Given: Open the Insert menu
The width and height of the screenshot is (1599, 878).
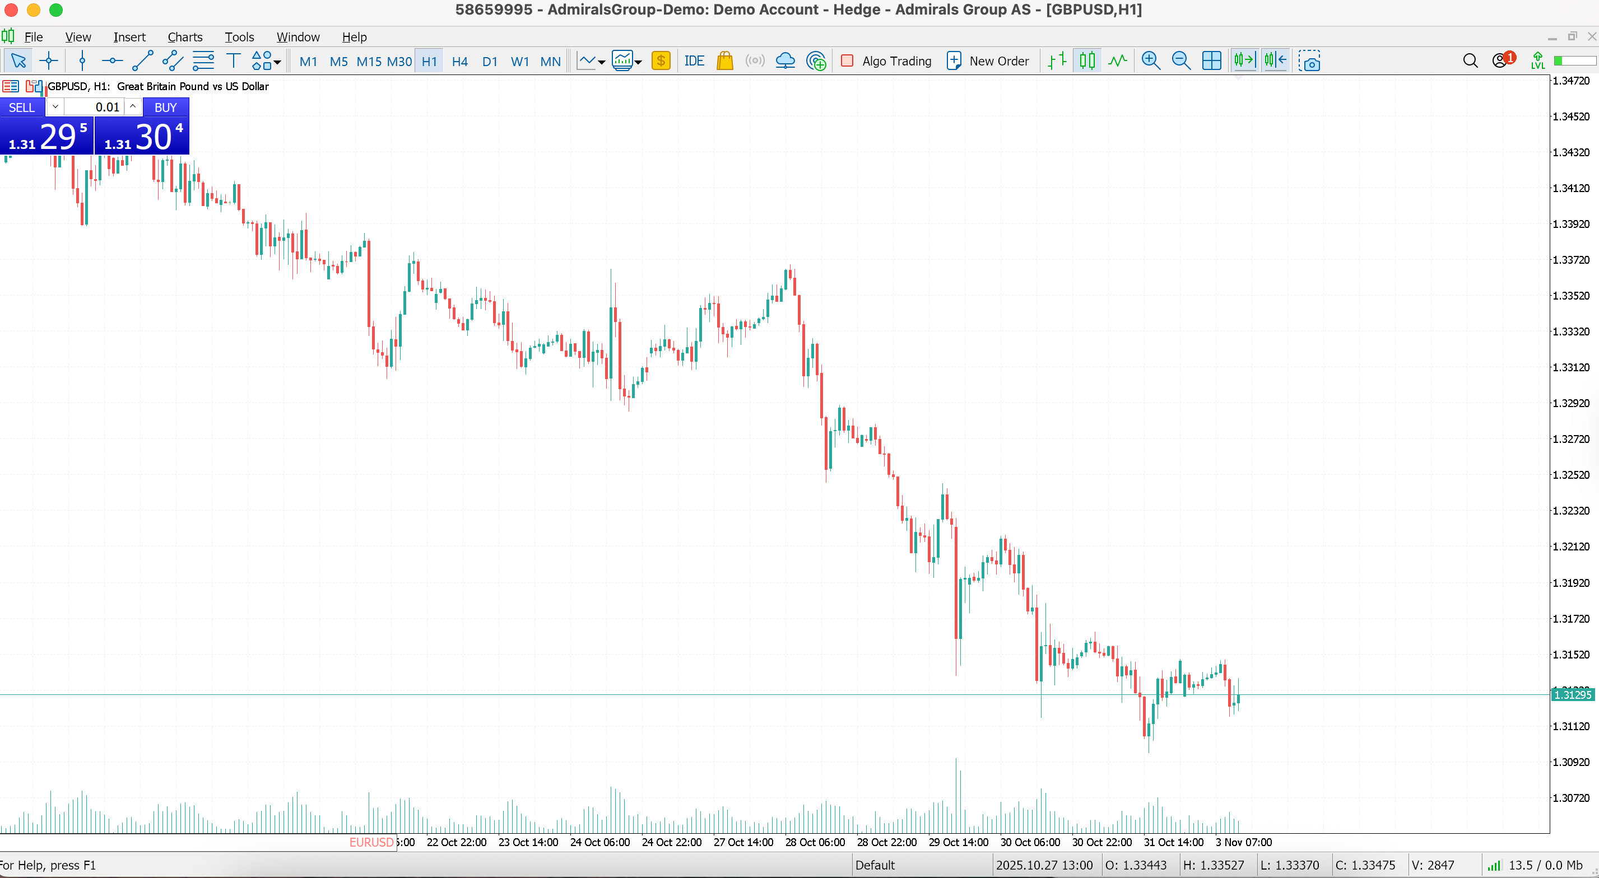Looking at the screenshot, I should pos(129,37).
